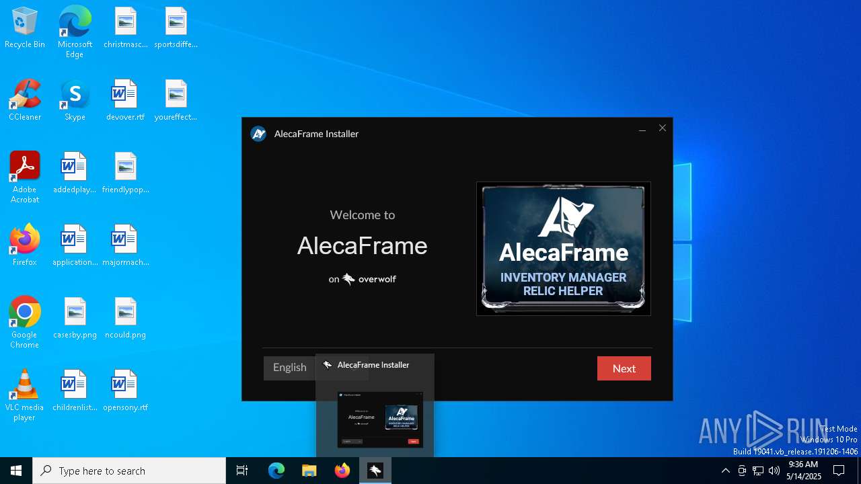Select the addedplay... Word document

tap(75, 173)
